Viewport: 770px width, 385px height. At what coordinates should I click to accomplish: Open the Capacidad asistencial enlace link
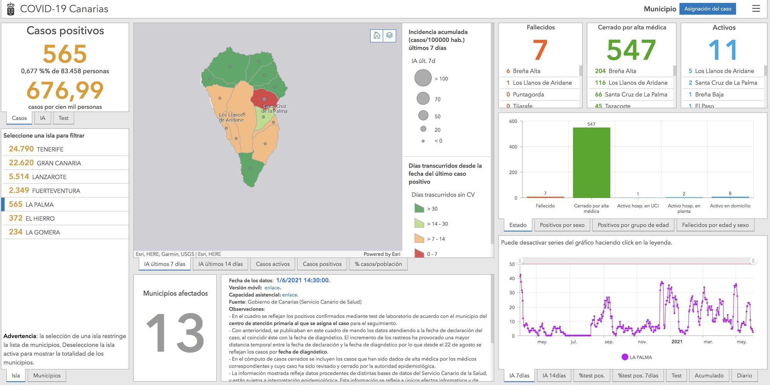(x=290, y=295)
